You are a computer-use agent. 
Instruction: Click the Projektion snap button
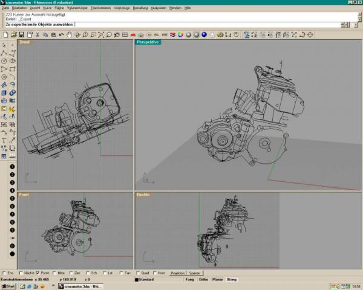(x=177, y=273)
